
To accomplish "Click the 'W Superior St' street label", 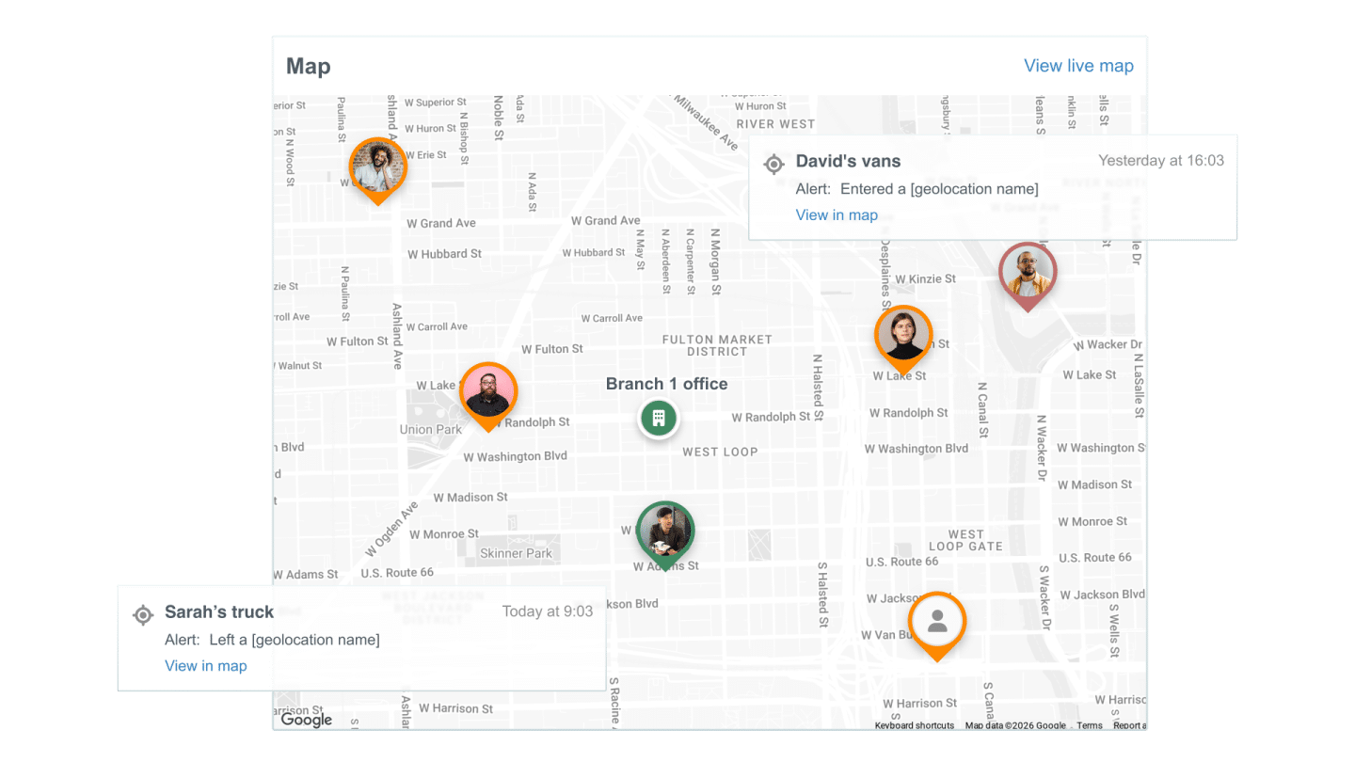I will [436, 103].
